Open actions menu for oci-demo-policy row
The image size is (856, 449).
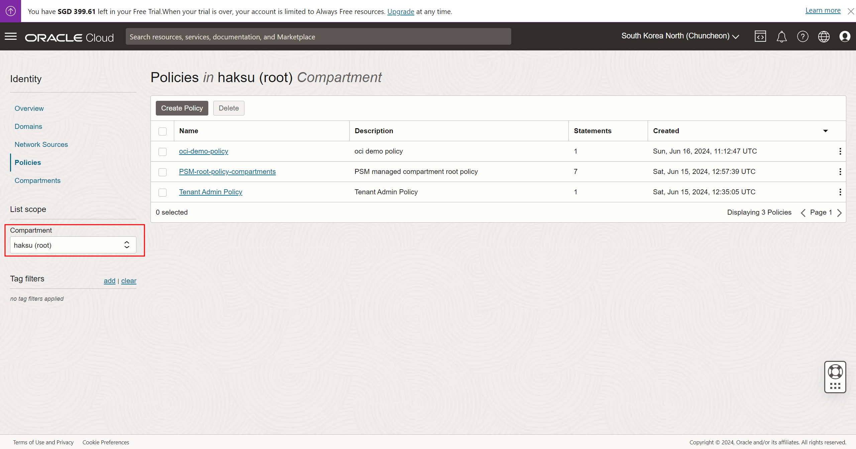pyautogui.click(x=840, y=151)
